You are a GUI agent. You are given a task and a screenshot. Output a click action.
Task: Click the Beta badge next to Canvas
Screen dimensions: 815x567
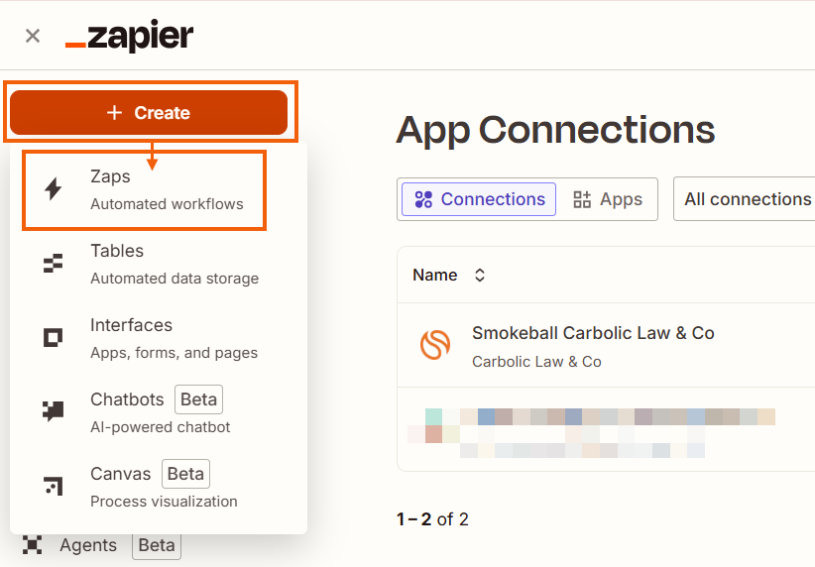tap(185, 474)
